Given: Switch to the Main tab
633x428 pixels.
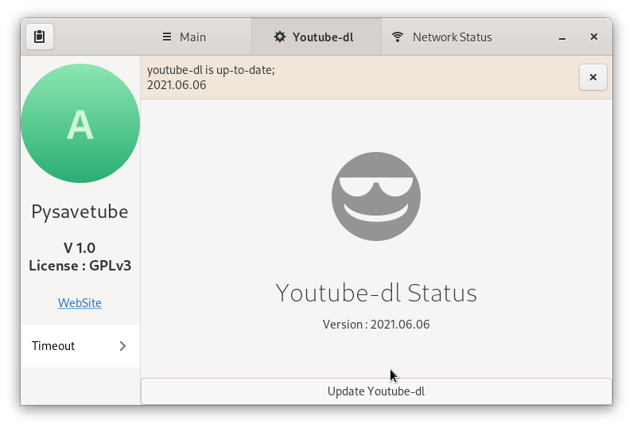Looking at the screenshot, I should click(184, 37).
